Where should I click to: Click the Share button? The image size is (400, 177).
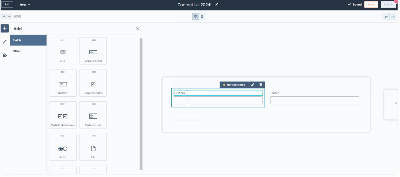click(371, 5)
